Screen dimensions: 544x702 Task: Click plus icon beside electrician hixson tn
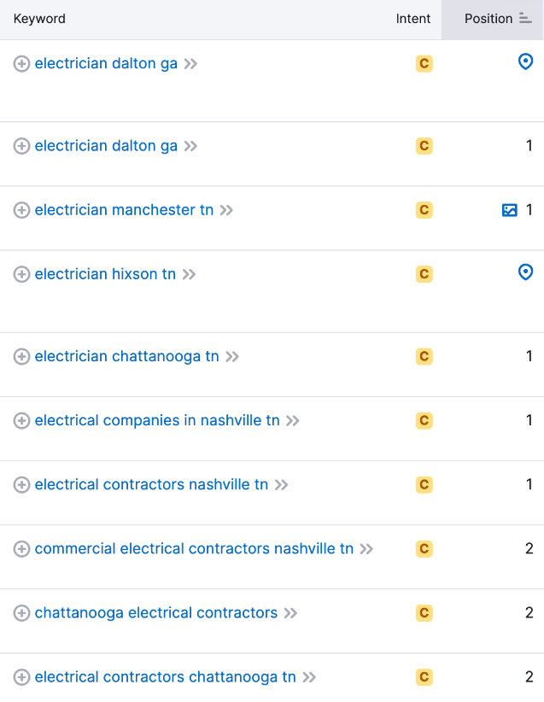point(21,274)
